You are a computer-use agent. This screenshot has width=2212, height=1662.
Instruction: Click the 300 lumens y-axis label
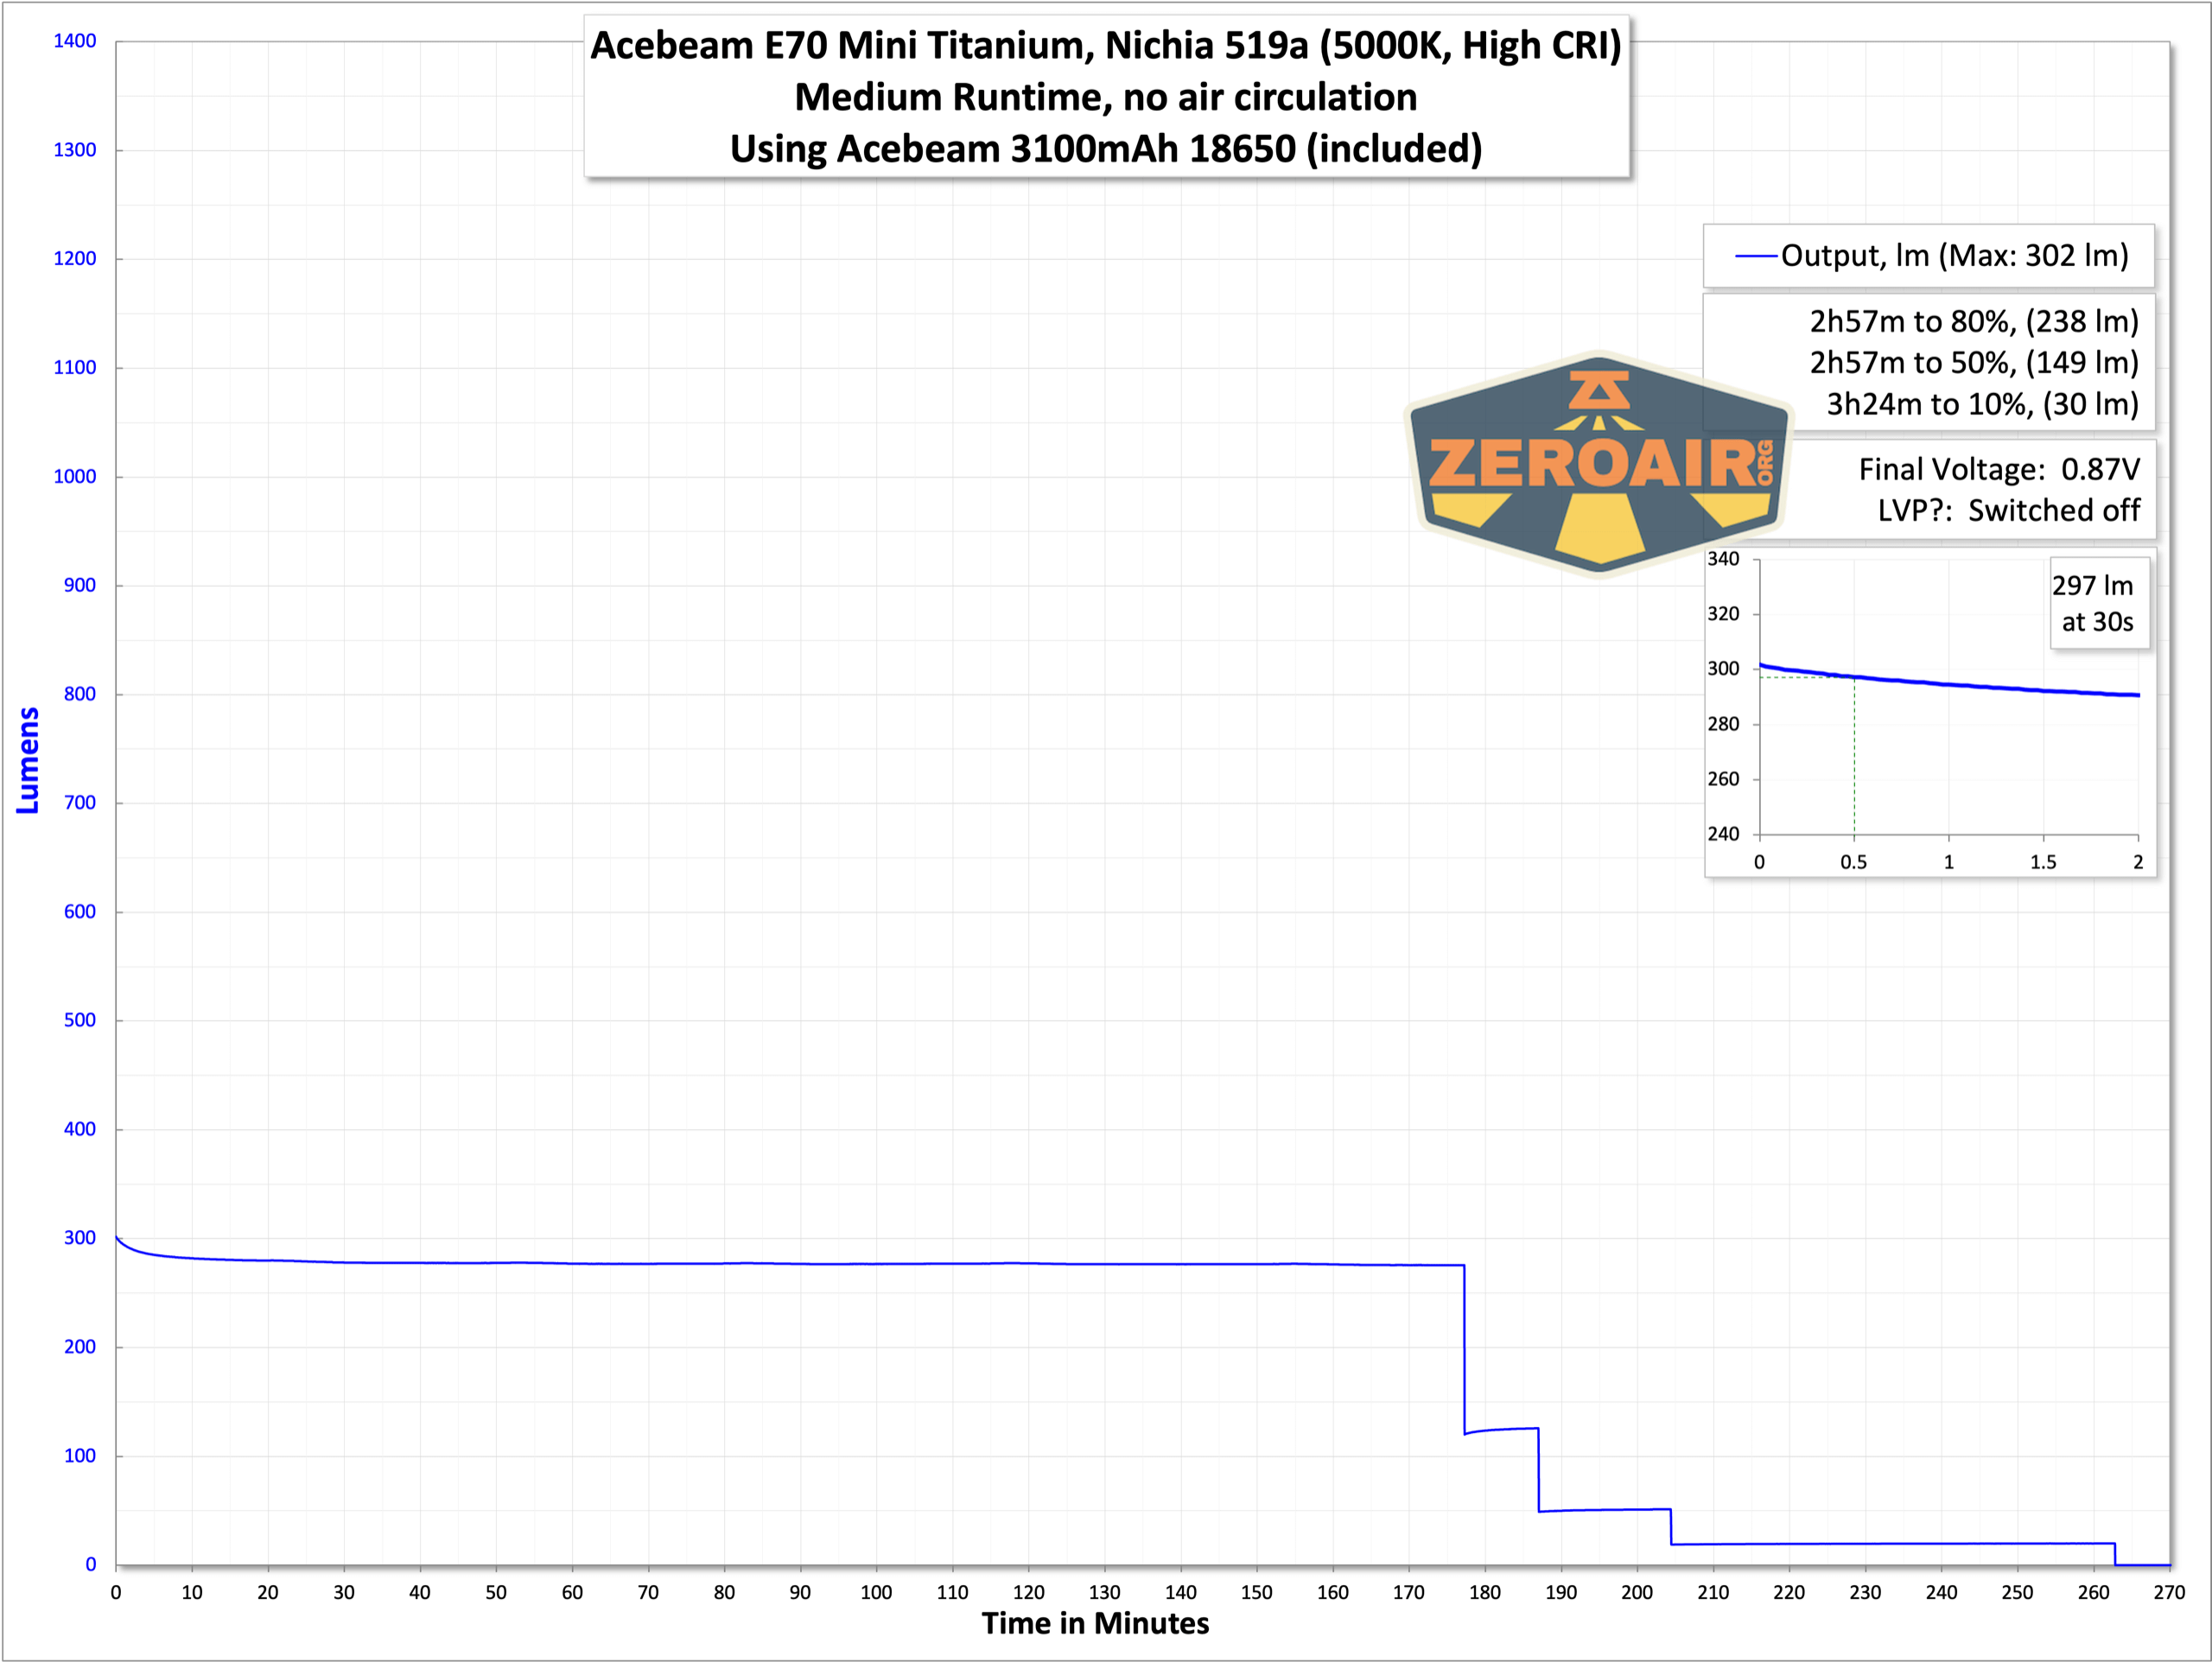pos(79,1238)
